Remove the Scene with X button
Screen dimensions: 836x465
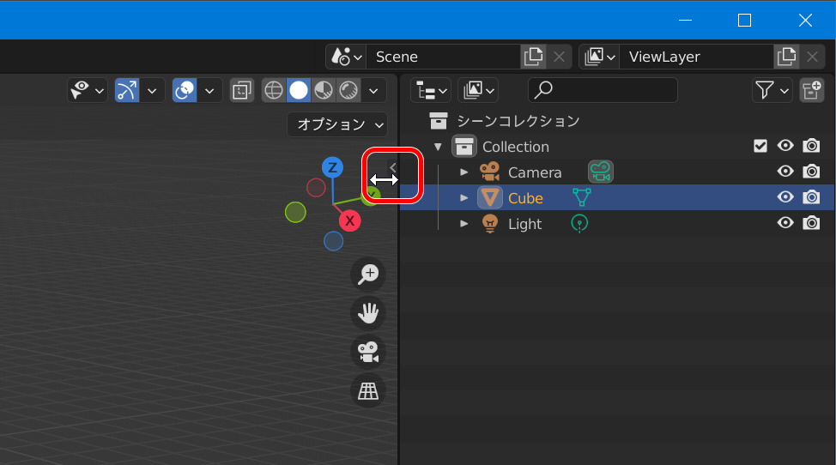tap(559, 57)
